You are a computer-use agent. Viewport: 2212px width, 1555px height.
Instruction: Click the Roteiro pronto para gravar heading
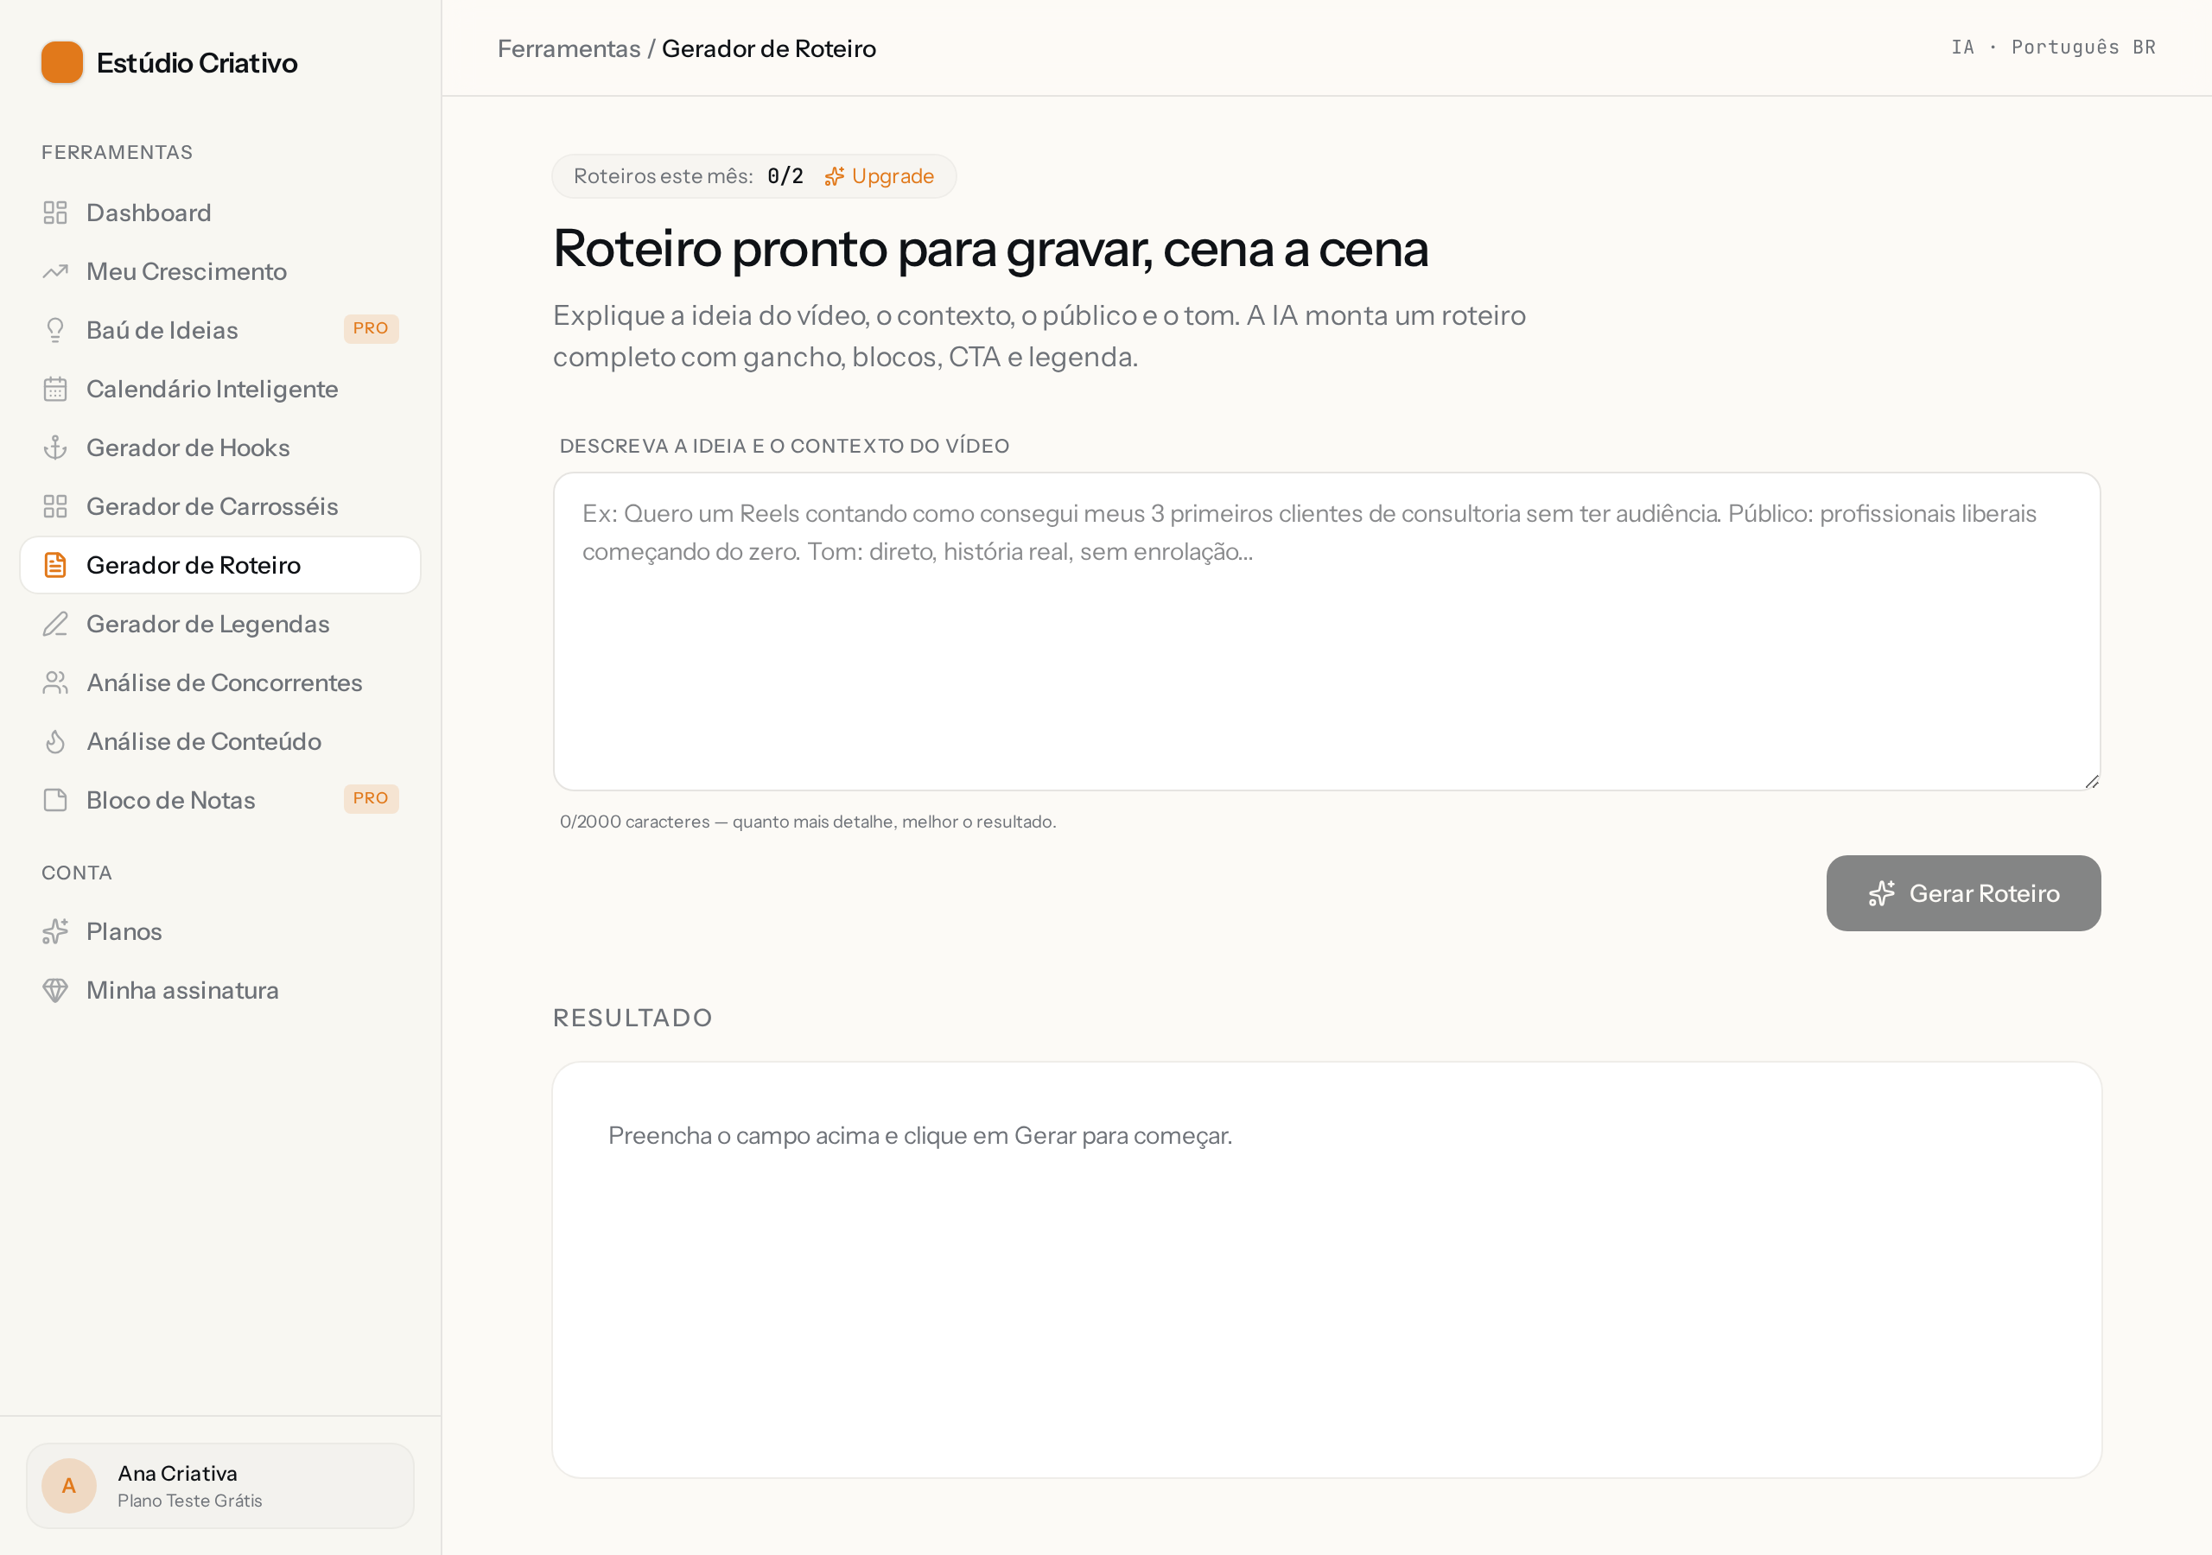pyautogui.click(x=990, y=249)
